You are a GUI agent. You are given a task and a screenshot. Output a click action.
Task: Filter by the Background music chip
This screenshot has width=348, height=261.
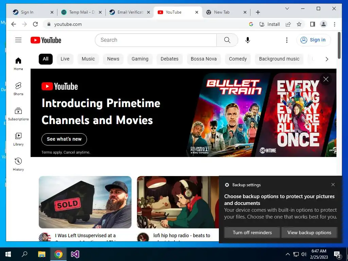279,59
